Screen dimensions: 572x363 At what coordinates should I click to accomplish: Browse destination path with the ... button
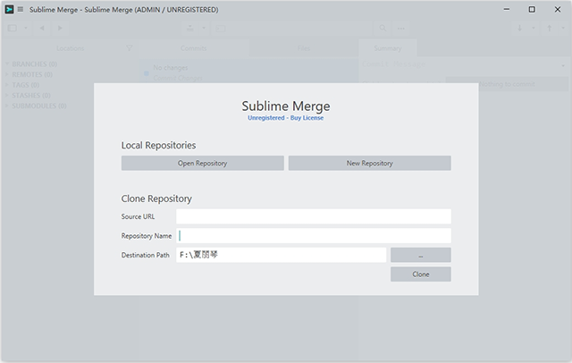[x=420, y=256]
